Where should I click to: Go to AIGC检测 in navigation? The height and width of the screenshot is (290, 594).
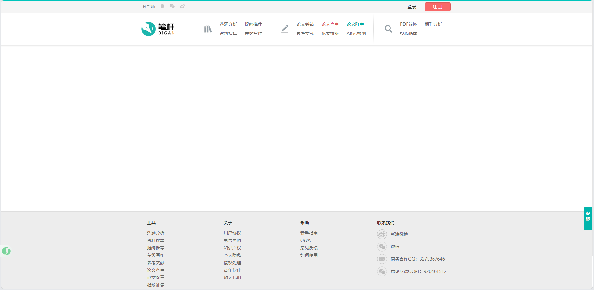356,33
